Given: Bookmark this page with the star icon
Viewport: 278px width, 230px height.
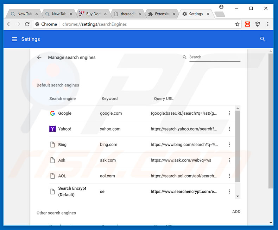Looking at the screenshot, I should (x=237, y=24).
